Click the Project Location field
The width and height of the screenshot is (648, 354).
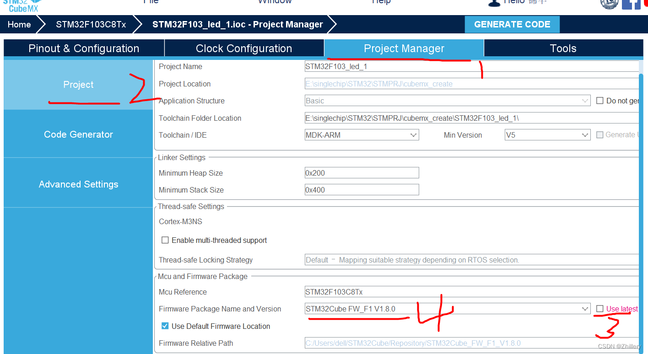(x=471, y=84)
